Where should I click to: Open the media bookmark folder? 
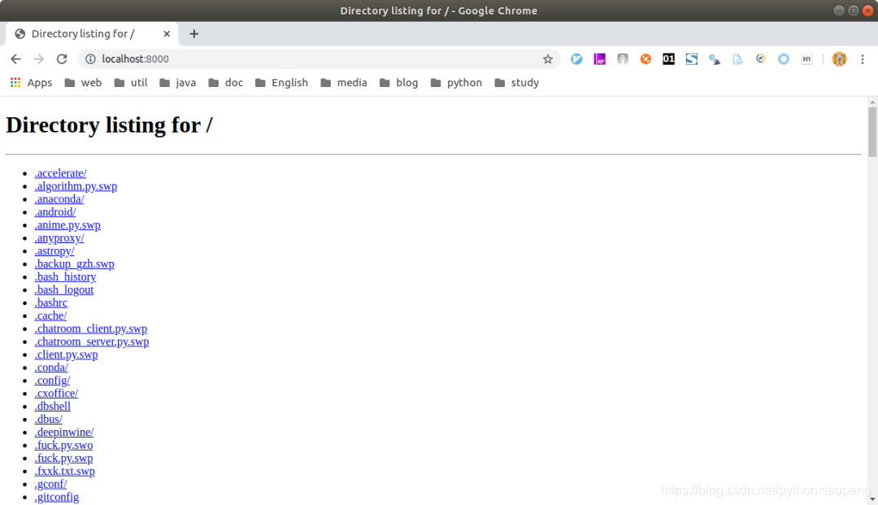pos(344,83)
